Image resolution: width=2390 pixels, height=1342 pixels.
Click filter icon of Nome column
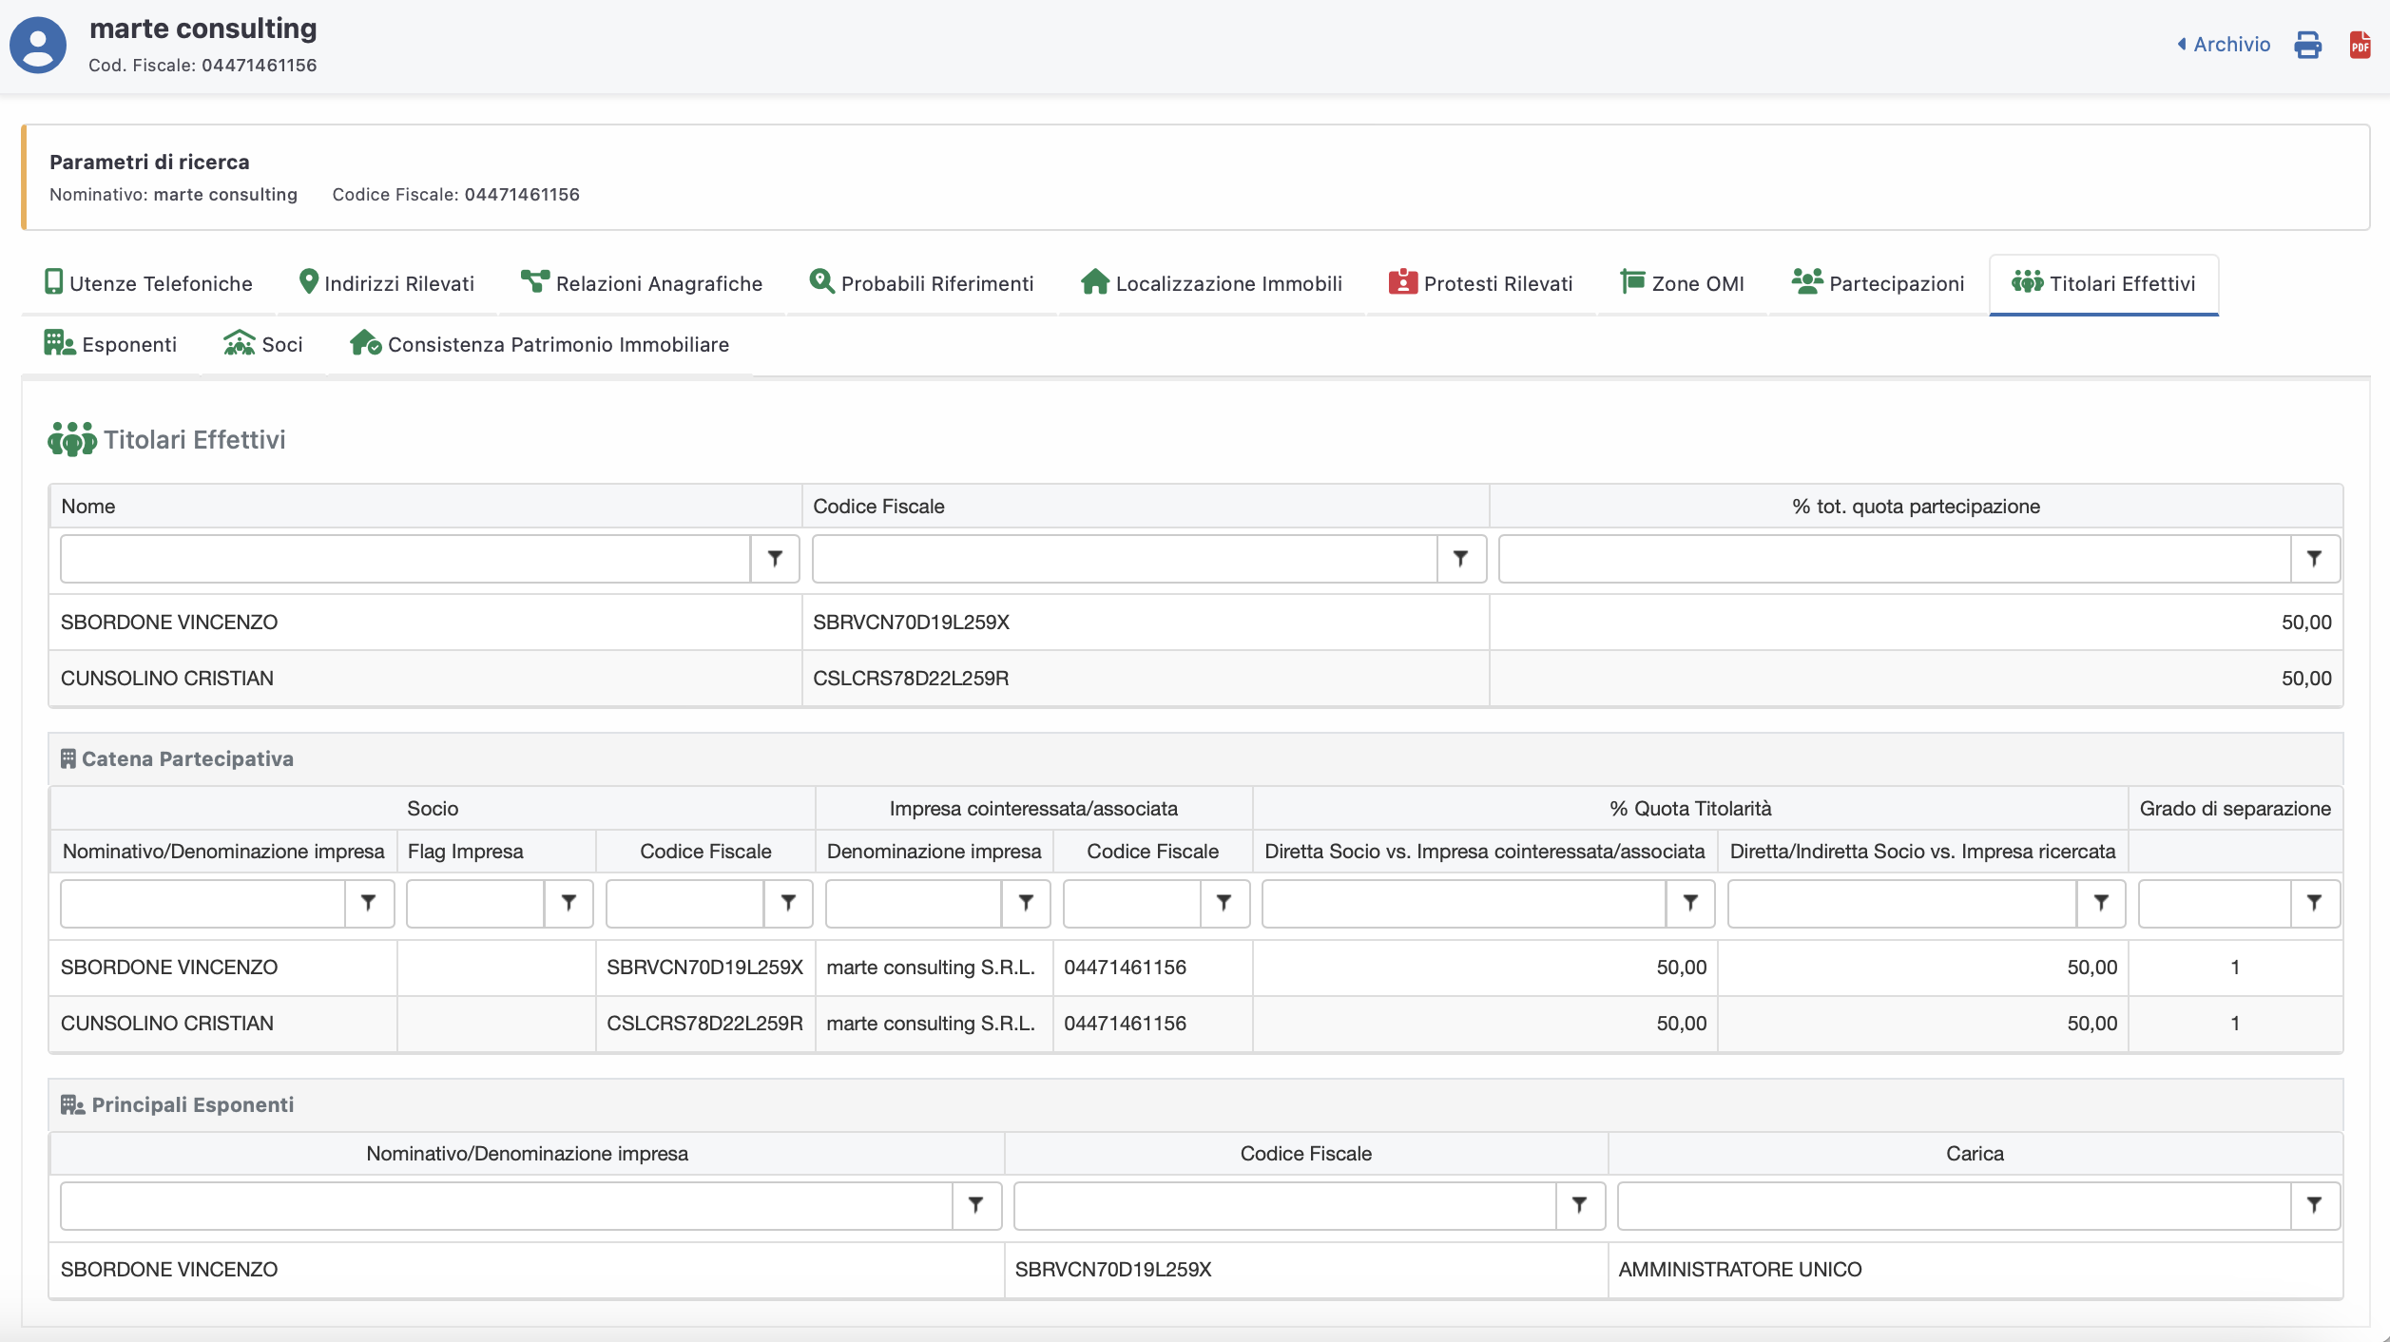[x=775, y=559]
